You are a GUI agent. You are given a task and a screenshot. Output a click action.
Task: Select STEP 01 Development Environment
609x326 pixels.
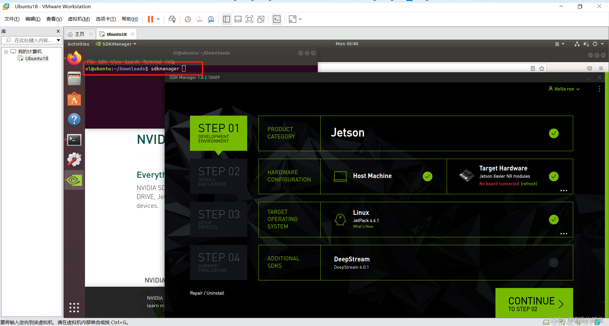pos(219,133)
